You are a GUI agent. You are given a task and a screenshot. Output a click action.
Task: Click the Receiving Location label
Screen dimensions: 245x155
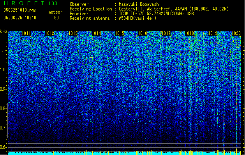(91, 9)
